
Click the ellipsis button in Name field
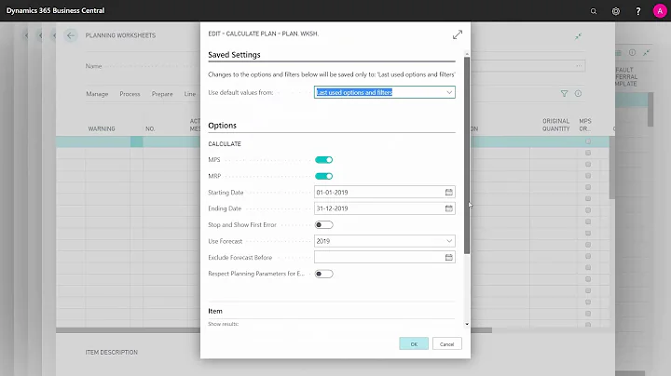pos(579,66)
